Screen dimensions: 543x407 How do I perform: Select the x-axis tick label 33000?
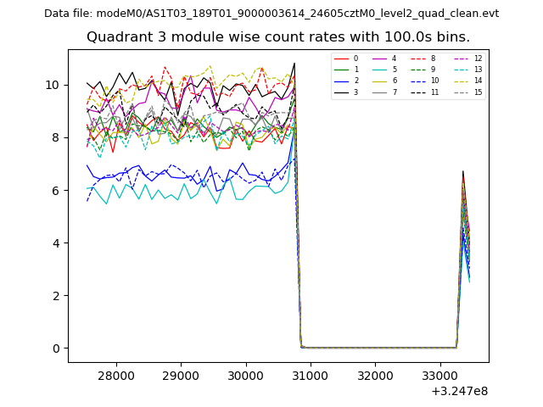[x=440, y=375]
